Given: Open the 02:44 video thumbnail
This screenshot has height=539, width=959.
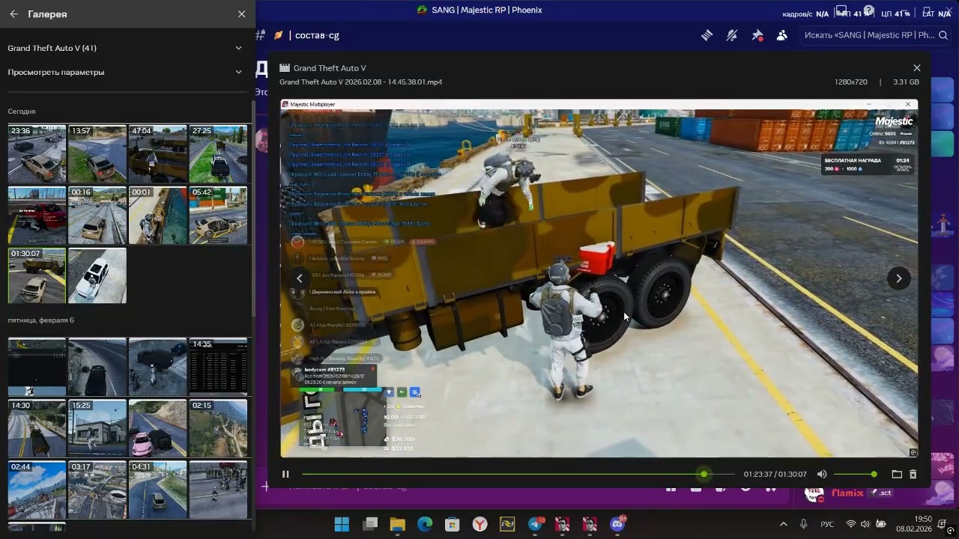Looking at the screenshot, I should [37, 490].
